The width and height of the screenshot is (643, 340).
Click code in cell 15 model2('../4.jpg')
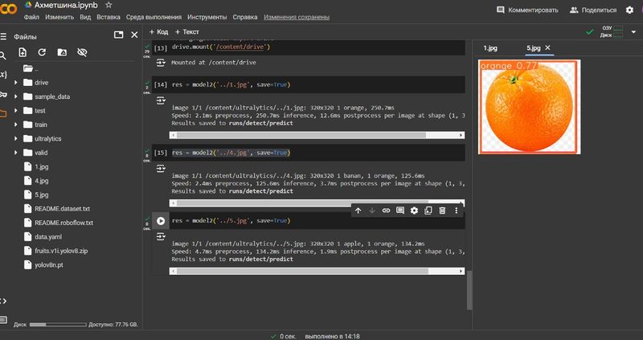(231, 153)
